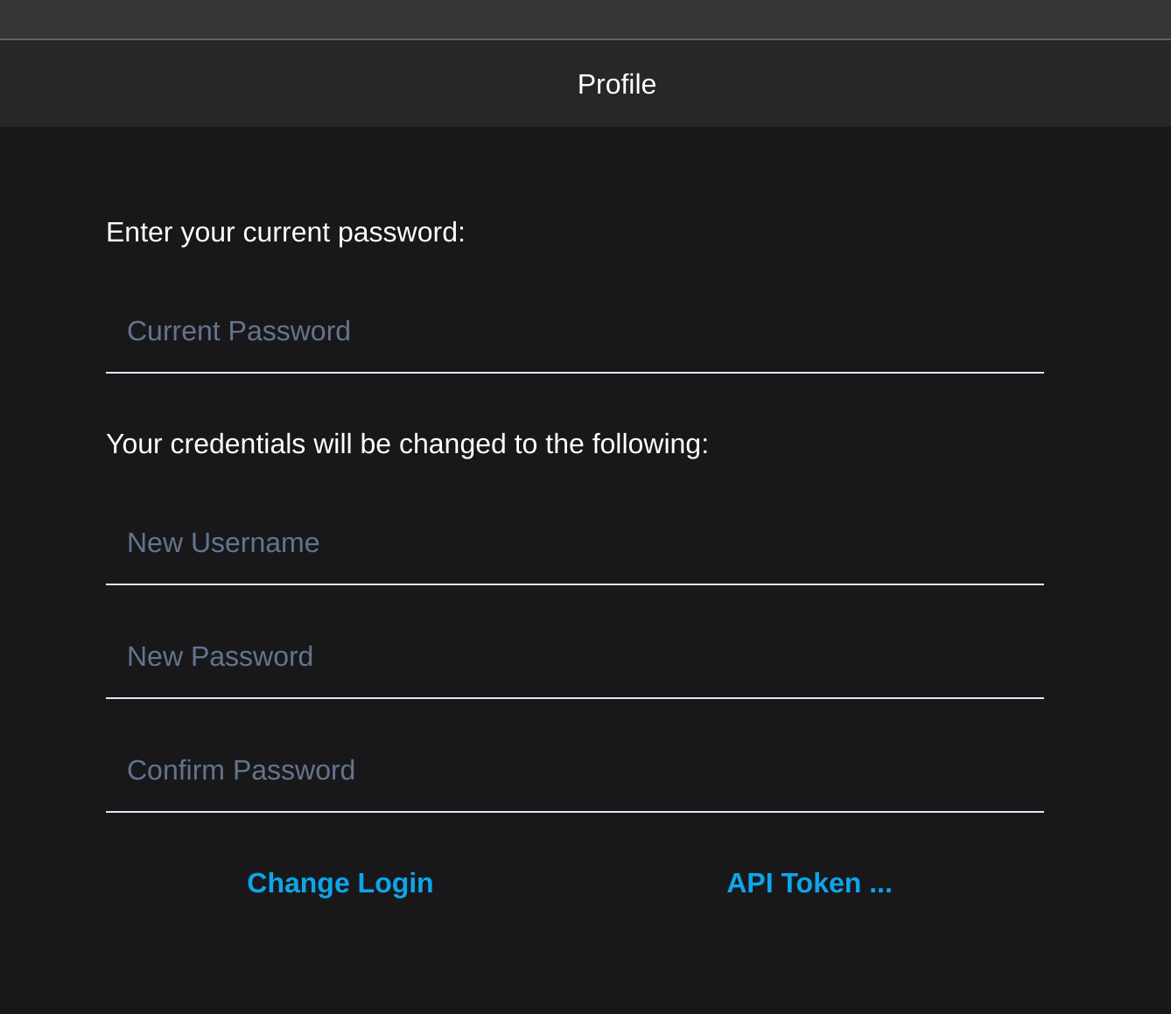Click the dark top strip above Profile header
The image size is (1171, 1014).
point(585,19)
